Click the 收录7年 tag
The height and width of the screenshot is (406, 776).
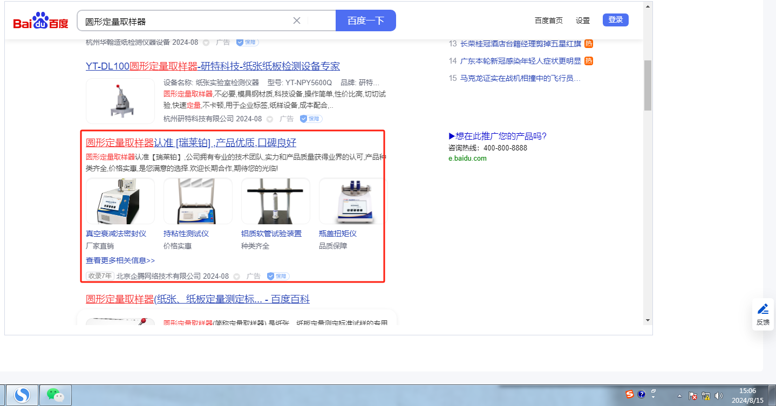[100, 276]
